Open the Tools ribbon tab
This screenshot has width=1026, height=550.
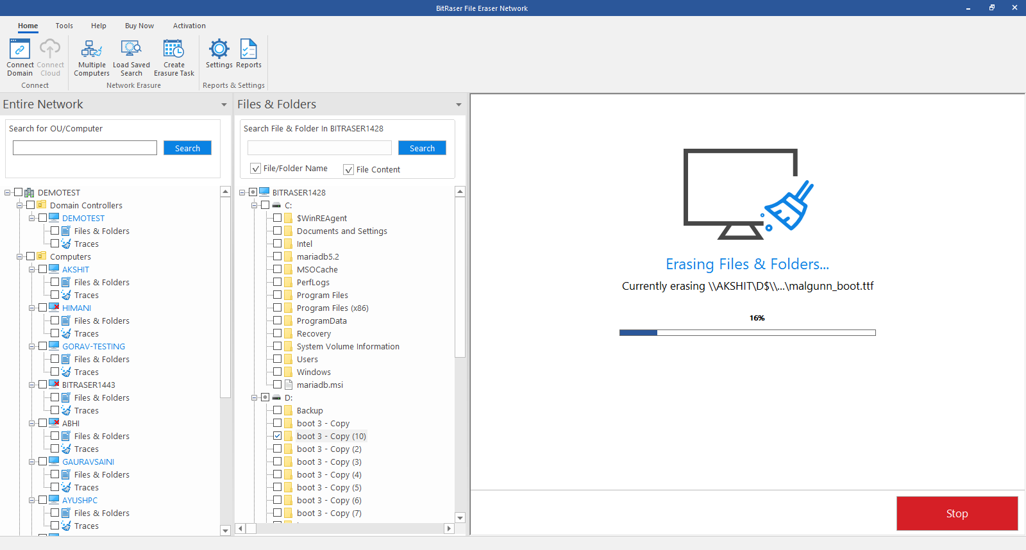[64, 26]
